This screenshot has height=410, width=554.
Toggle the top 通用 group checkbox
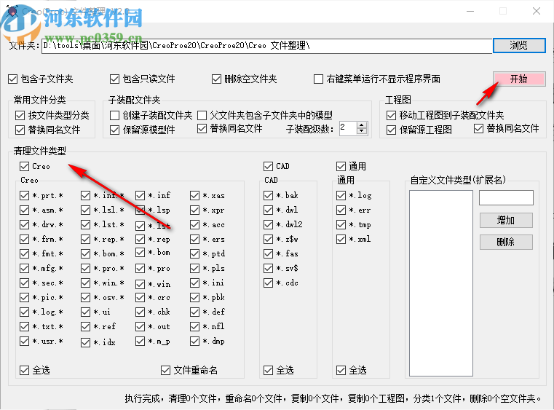(341, 166)
